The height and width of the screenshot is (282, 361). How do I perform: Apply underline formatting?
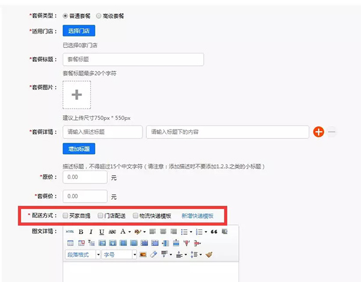(x=102, y=232)
